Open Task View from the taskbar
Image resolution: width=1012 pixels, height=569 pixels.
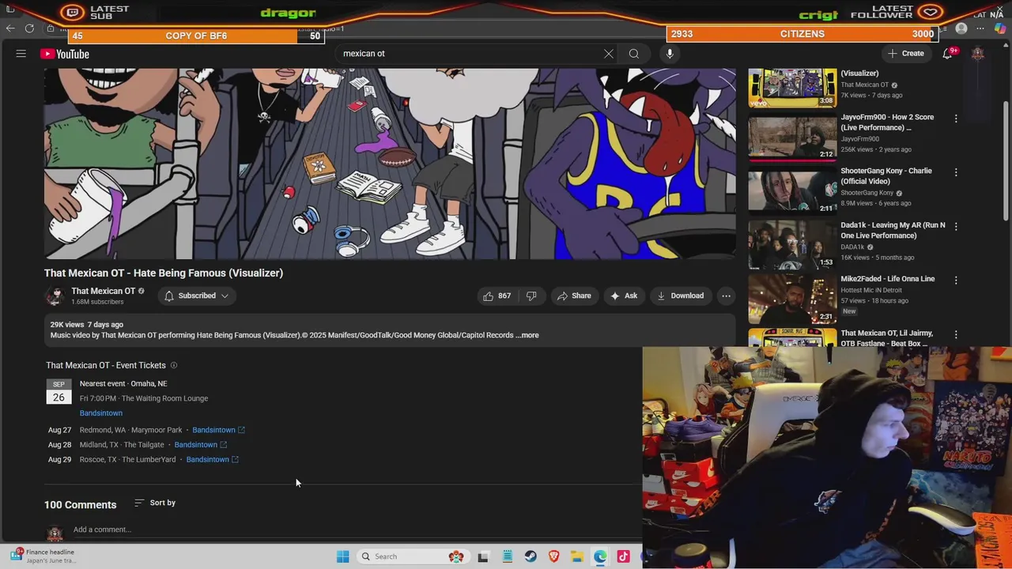[483, 556]
